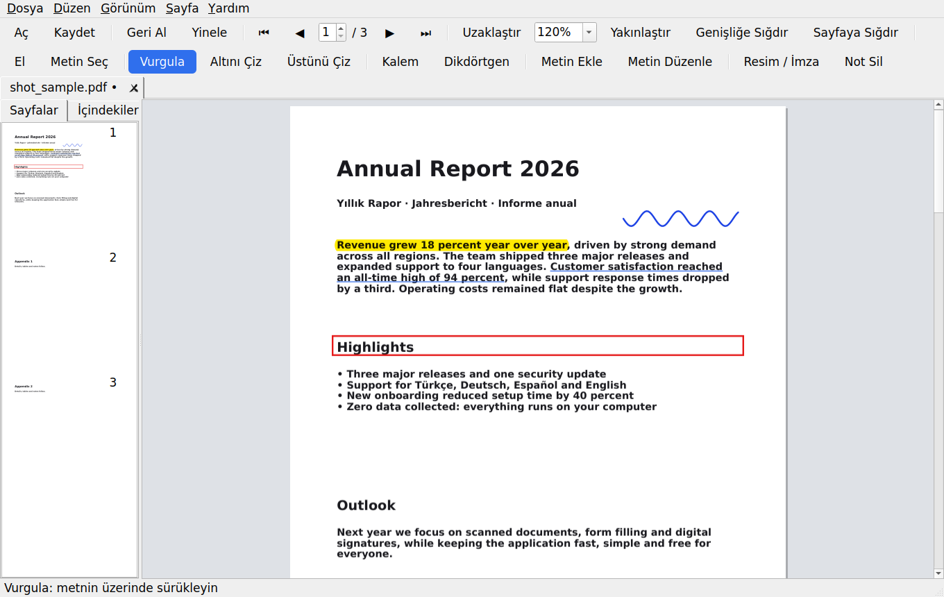Open the Düzen menu
Viewport: 944px width, 597px height.
72,8
